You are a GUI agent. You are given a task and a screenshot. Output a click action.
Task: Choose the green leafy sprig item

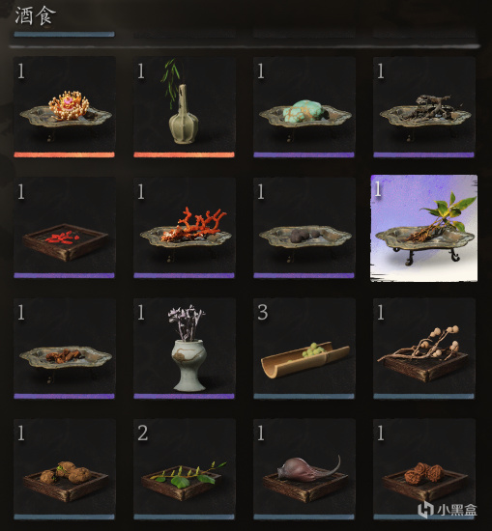click(184, 469)
